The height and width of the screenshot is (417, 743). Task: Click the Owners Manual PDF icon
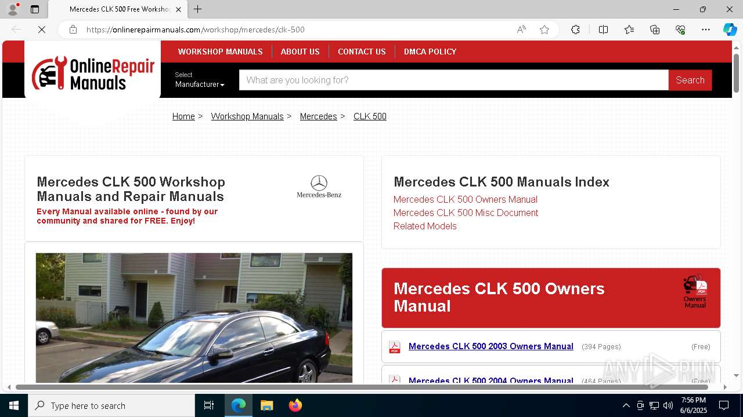[695, 292]
